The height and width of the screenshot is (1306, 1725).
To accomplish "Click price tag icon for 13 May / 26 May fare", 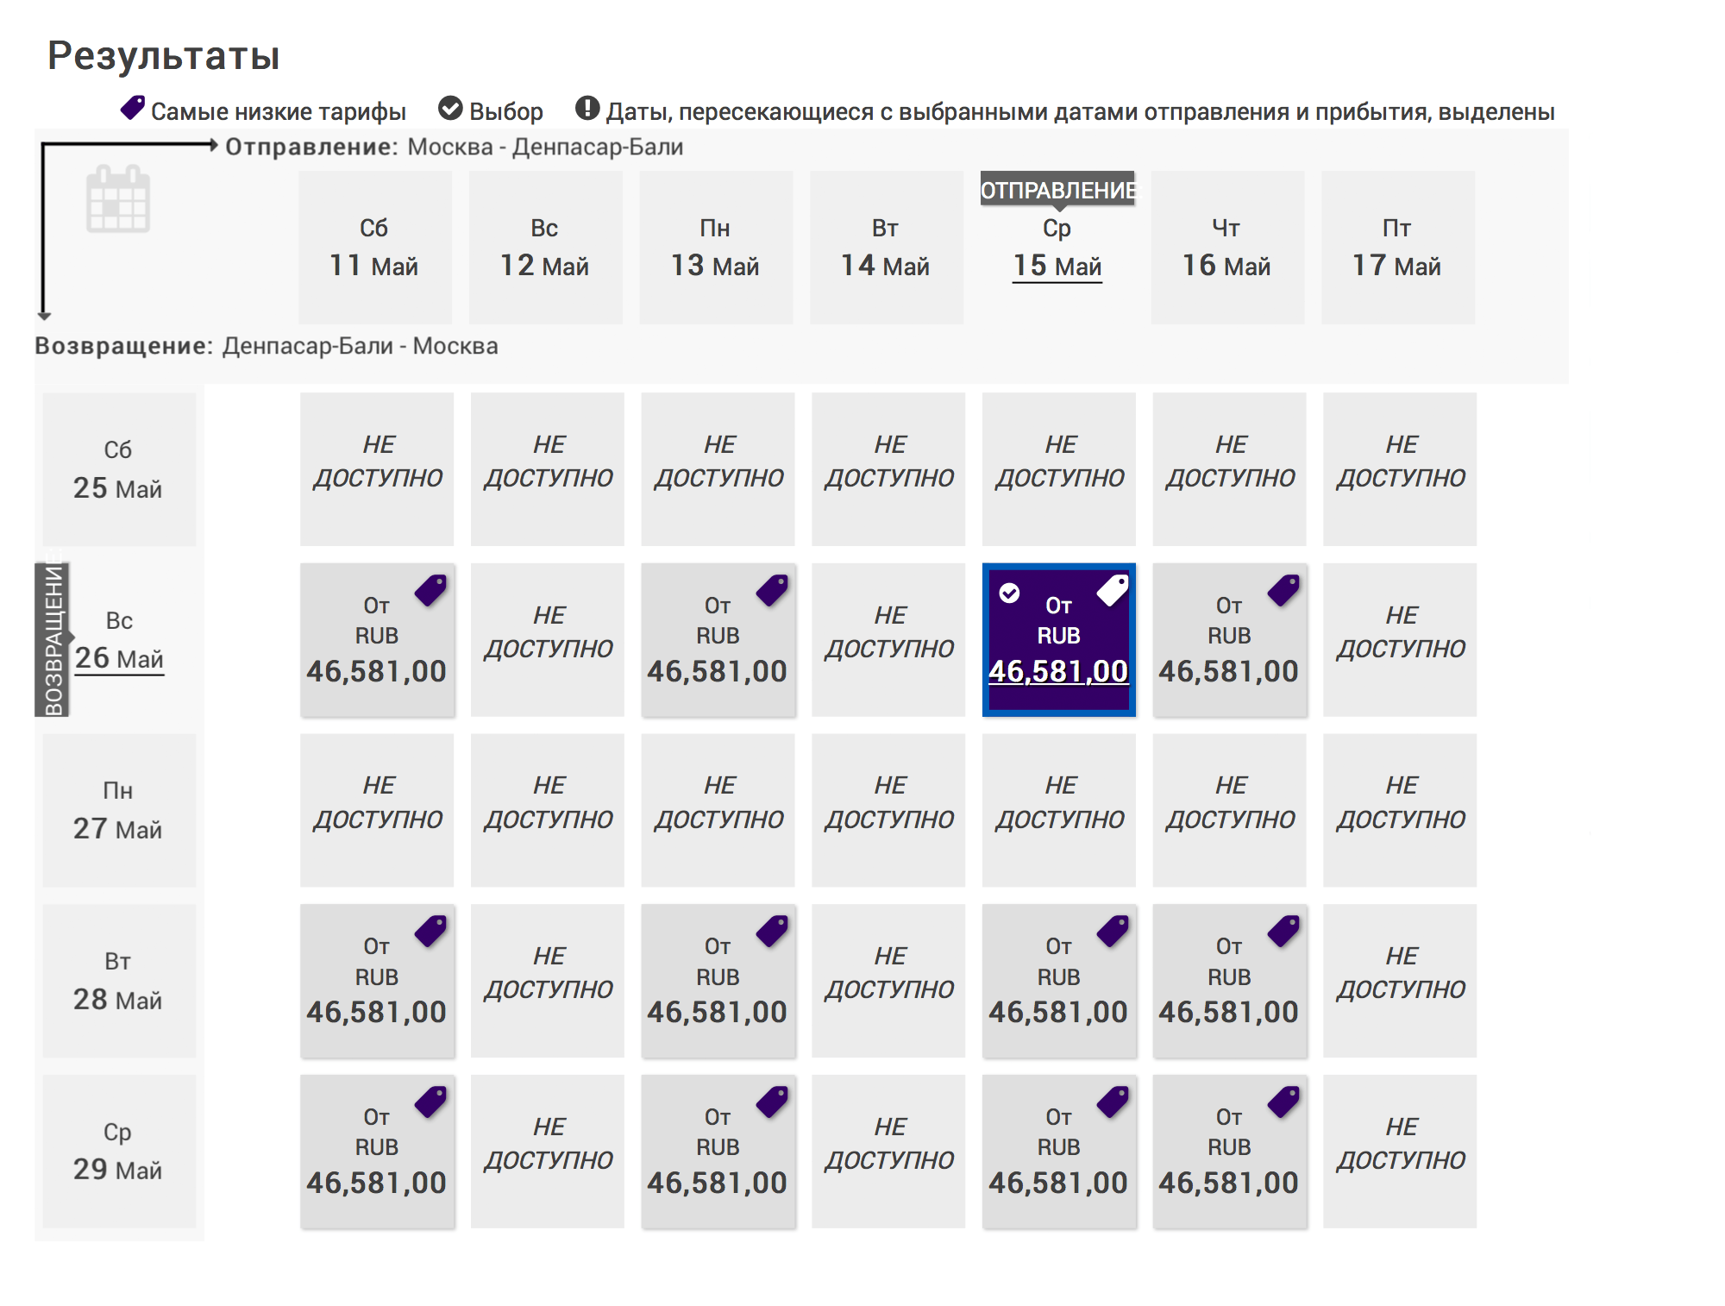I will [x=772, y=591].
